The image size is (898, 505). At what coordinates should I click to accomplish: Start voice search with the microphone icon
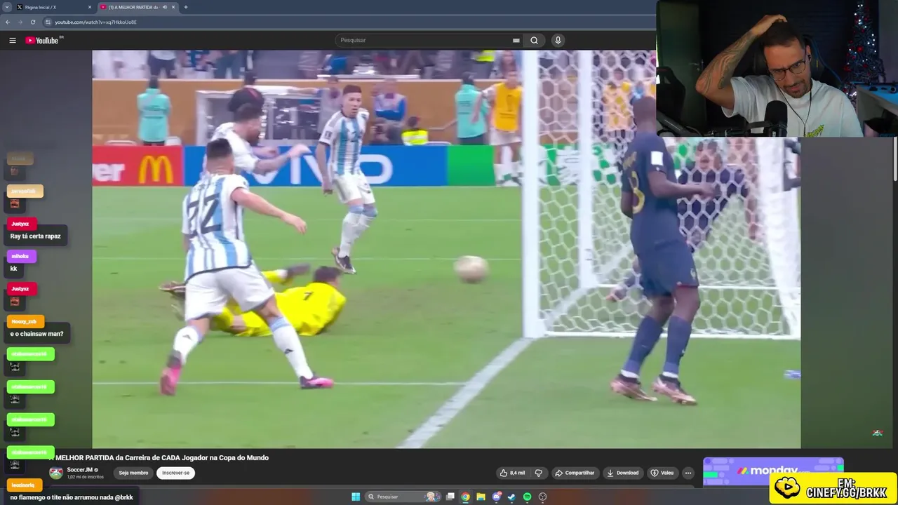[558, 40]
